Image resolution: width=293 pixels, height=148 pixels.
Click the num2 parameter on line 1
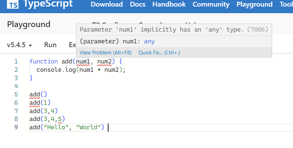pyautogui.click(x=104, y=61)
